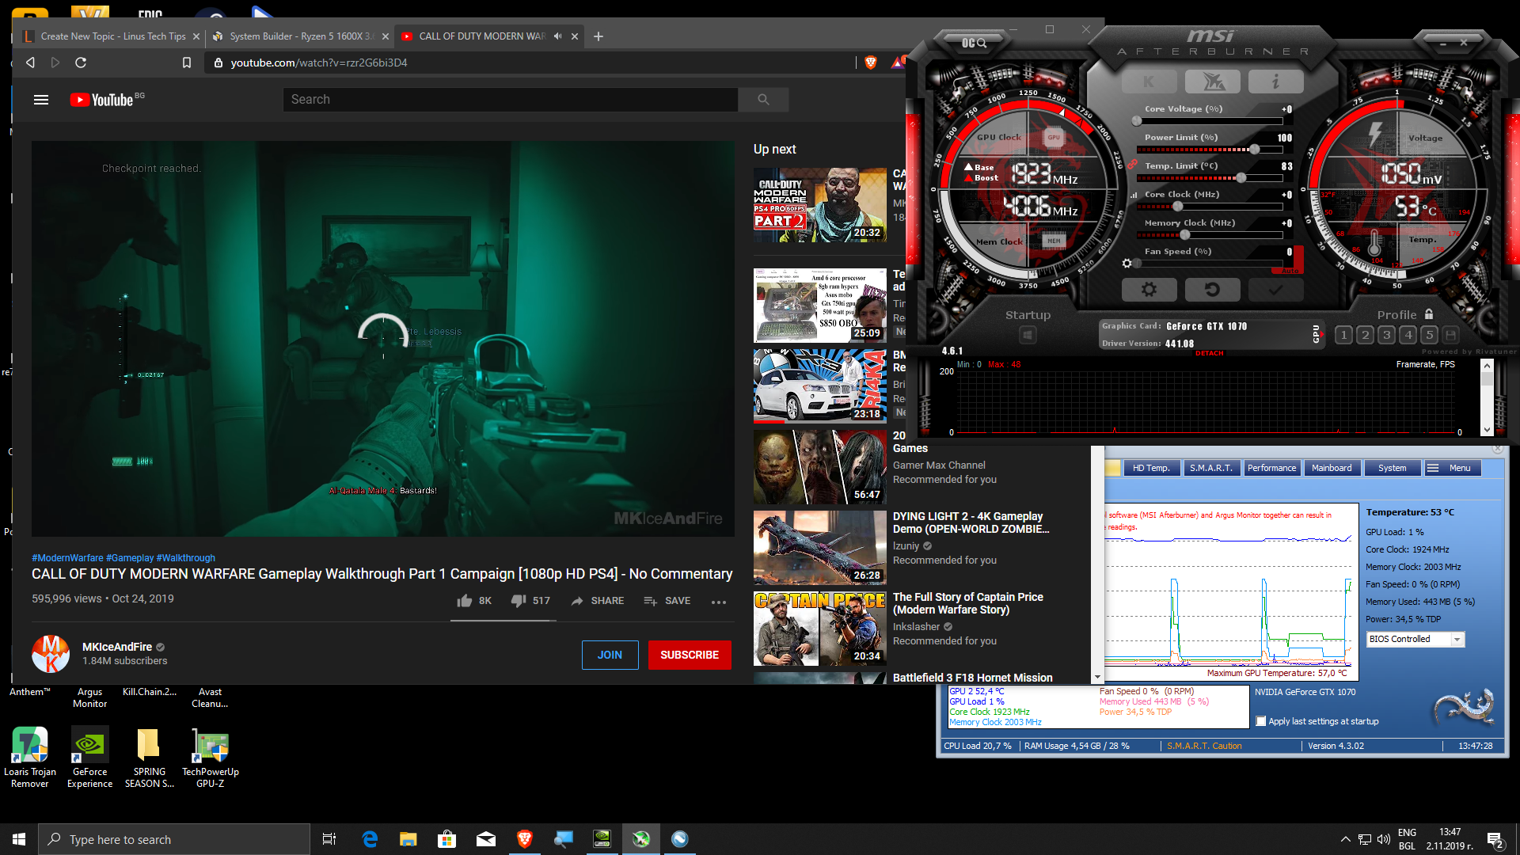Toggle apply overclocking at Windows startup
Screen dimensions: 1520x855
coord(1028,336)
